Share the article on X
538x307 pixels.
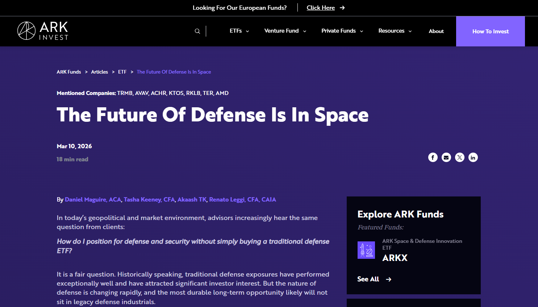pyautogui.click(x=459, y=157)
